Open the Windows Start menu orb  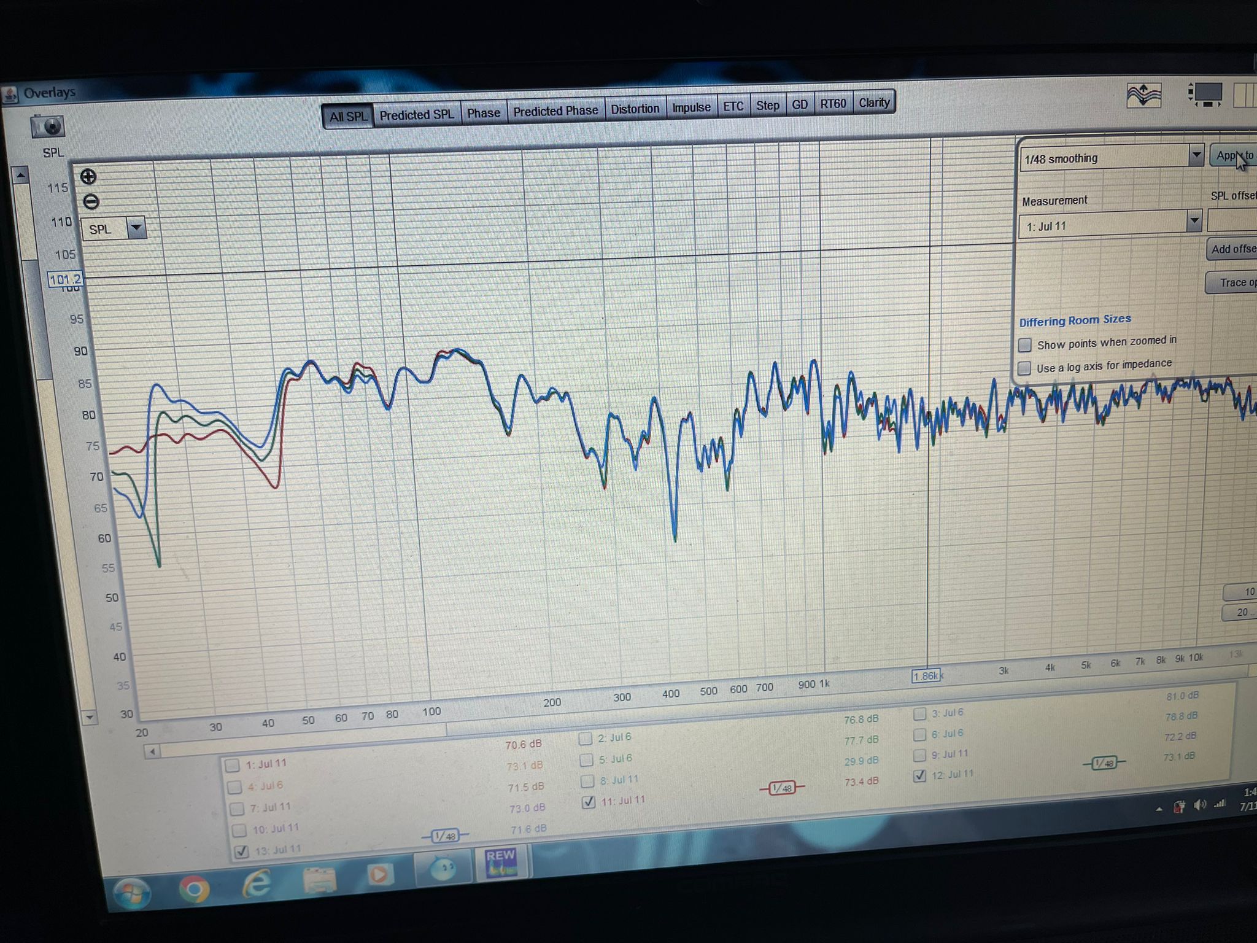pyautogui.click(x=131, y=893)
